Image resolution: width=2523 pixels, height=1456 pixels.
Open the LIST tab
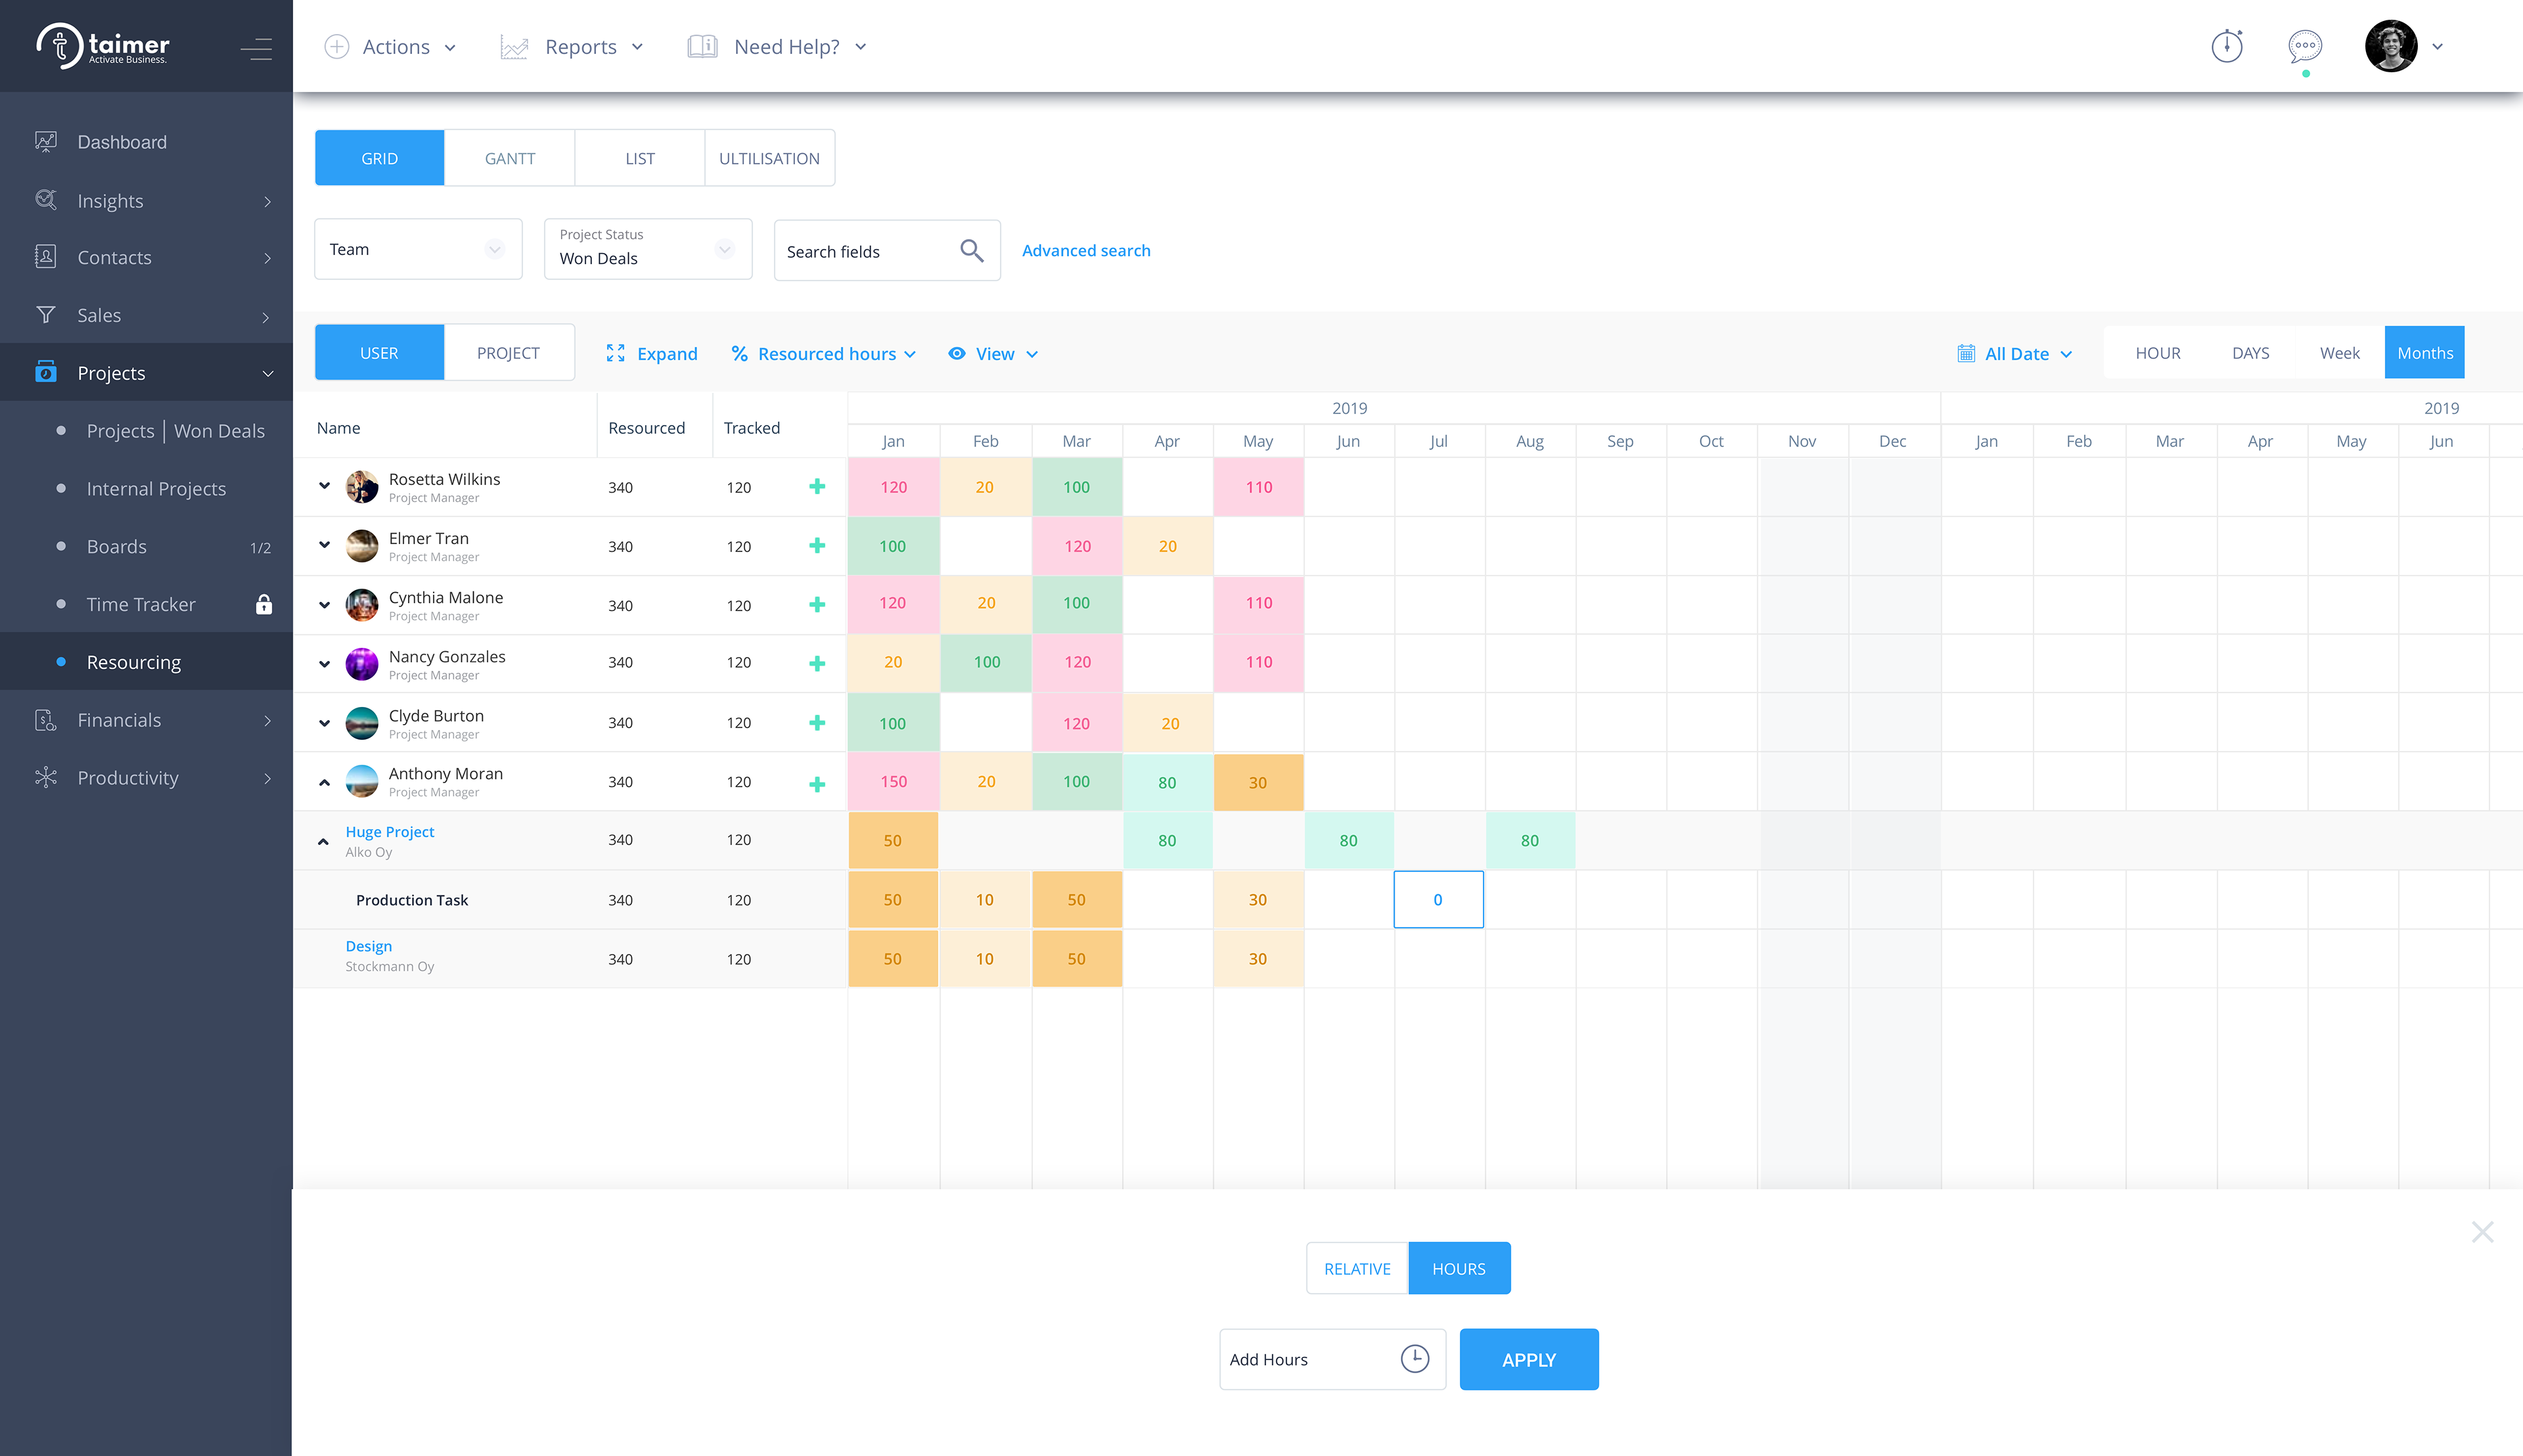tap(640, 158)
